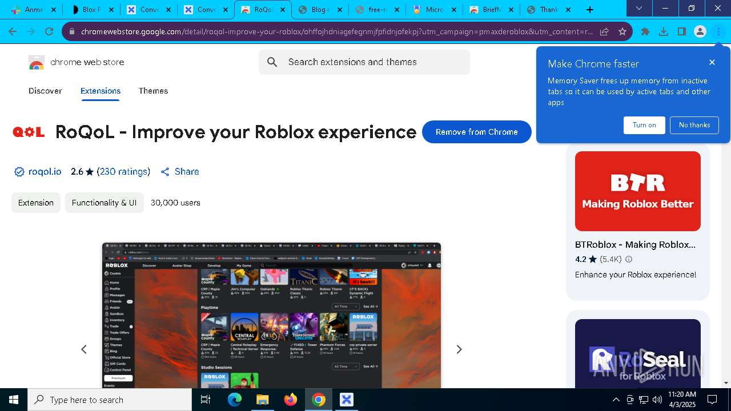Click the Chrome Web Store logo
The image size is (731, 411).
click(37, 62)
